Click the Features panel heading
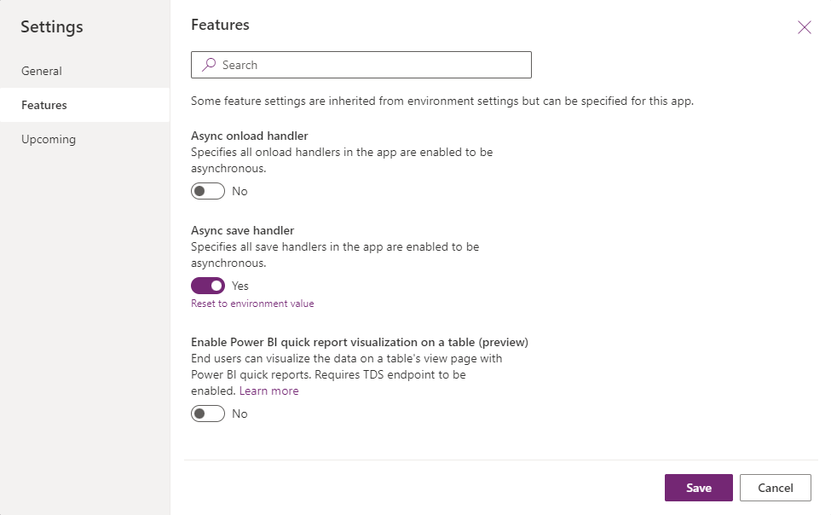Screen dimensions: 831x515 pos(220,24)
